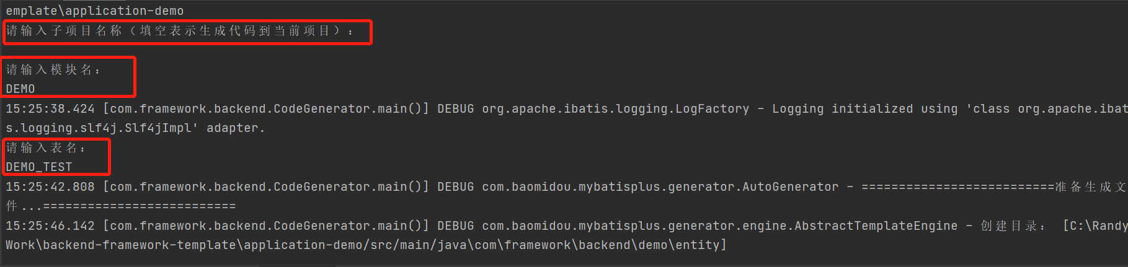Click the AbstractTemplateEngine class name
Viewport: 1128px width, 267px height.
click(x=876, y=226)
